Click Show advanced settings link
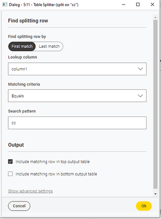Image resolution: width=161 pixels, height=219 pixels. [x=30, y=191]
